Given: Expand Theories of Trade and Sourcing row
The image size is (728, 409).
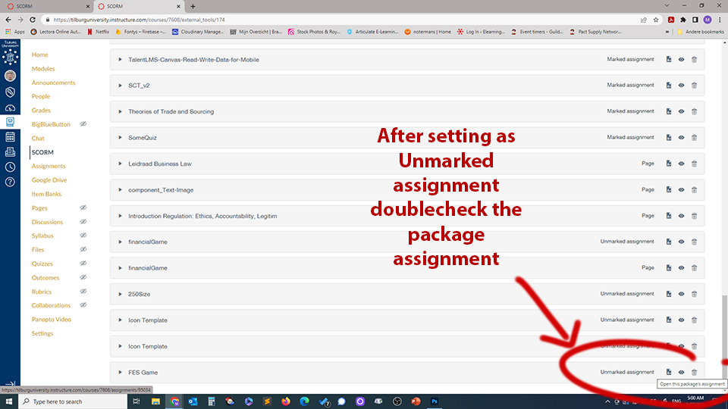Looking at the screenshot, I should [120, 112].
